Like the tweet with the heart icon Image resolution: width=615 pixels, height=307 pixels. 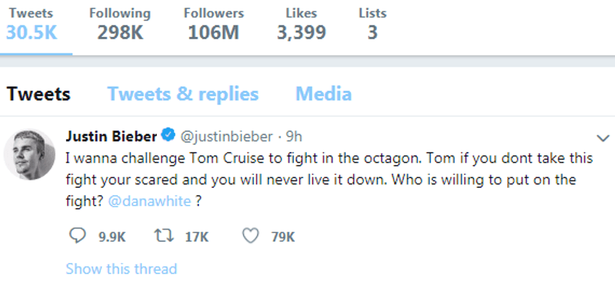250,236
